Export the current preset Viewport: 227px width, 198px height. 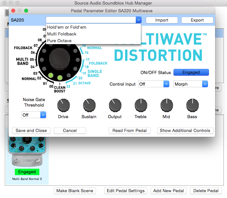tap(197, 20)
